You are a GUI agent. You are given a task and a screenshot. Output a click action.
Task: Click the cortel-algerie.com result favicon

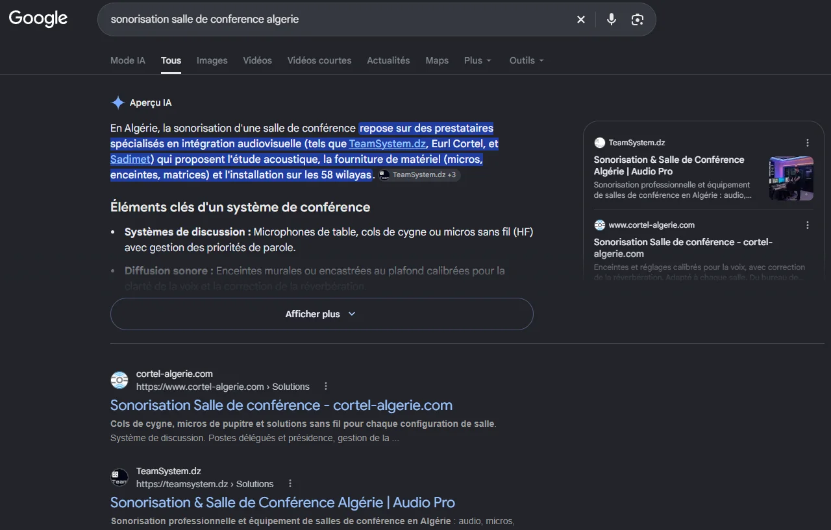click(119, 380)
